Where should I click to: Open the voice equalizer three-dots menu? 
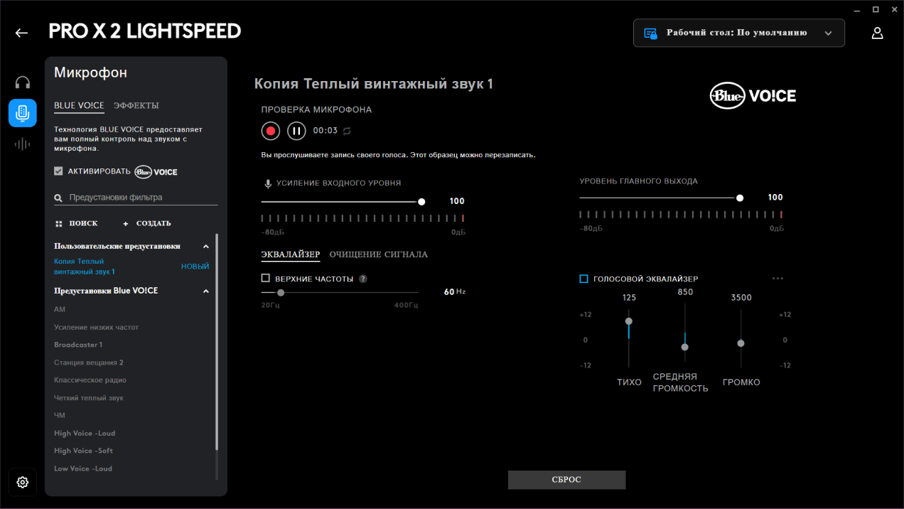[777, 279]
